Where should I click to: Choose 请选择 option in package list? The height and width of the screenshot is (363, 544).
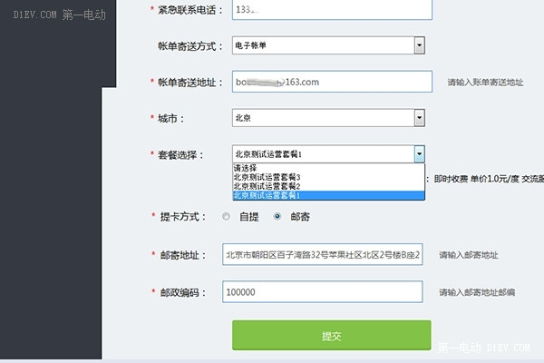[328, 168]
